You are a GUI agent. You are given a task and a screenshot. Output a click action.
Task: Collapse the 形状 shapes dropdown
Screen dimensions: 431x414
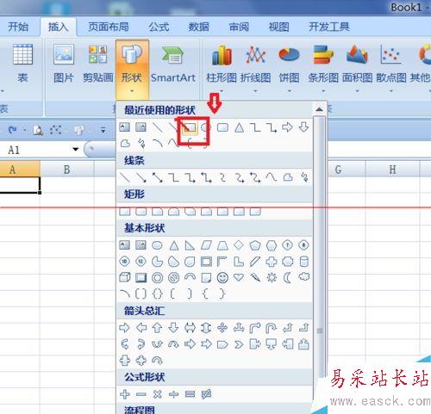[132, 69]
